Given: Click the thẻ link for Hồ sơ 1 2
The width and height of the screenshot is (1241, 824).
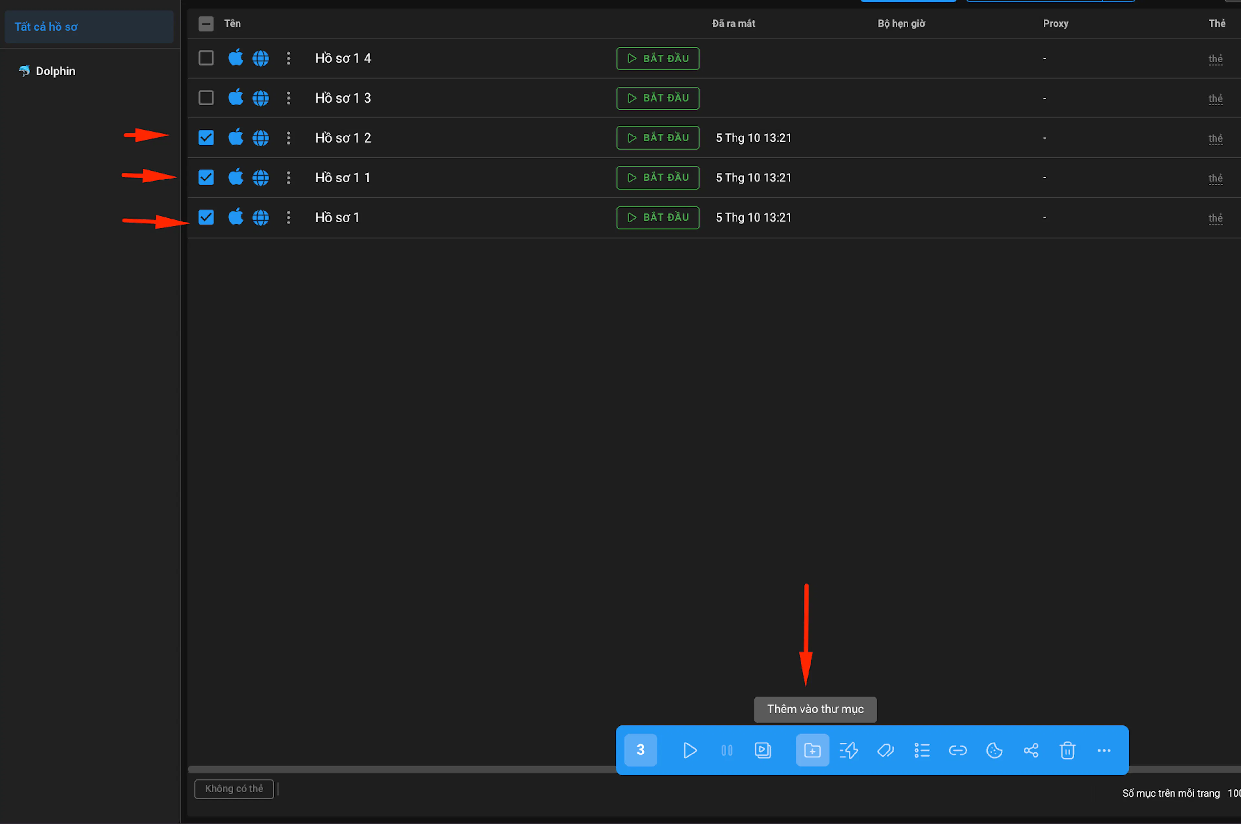Looking at the screenshot, I should [x=1215, y=138].
